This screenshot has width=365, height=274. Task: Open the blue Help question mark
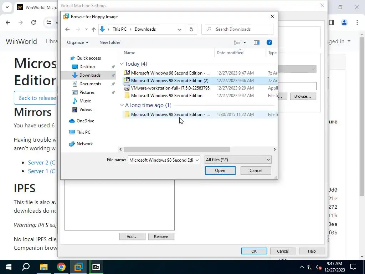[x=269, y=42]
